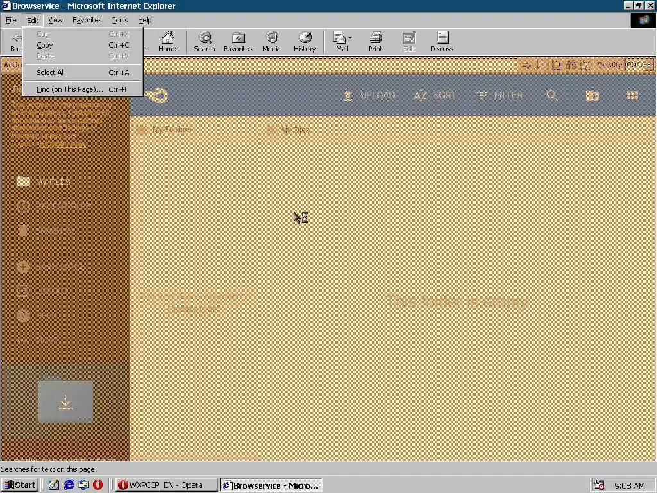Click the Browservice go arrow icon
This screenshot has height=493, width=657.
point(526,65)
